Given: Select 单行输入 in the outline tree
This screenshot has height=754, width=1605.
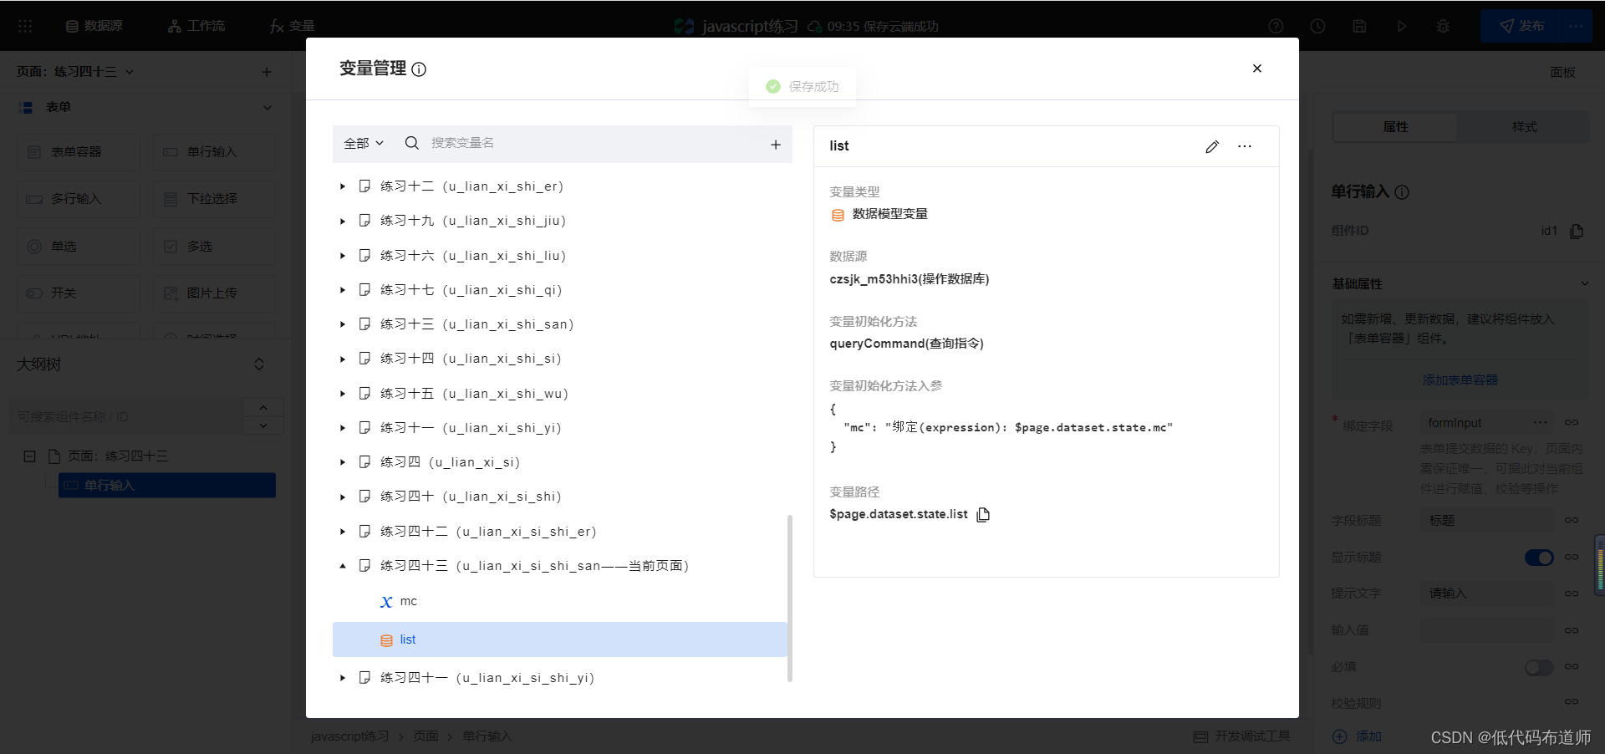Looking at the screenshot, I should click(x=167, y=486).
